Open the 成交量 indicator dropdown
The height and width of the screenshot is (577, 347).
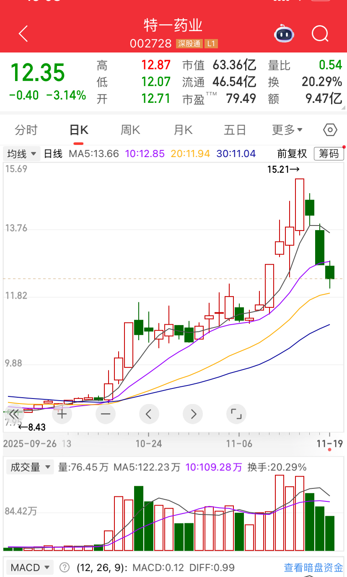30,467
